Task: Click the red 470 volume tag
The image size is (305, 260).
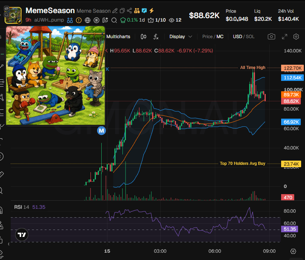Action: (288, 198)
